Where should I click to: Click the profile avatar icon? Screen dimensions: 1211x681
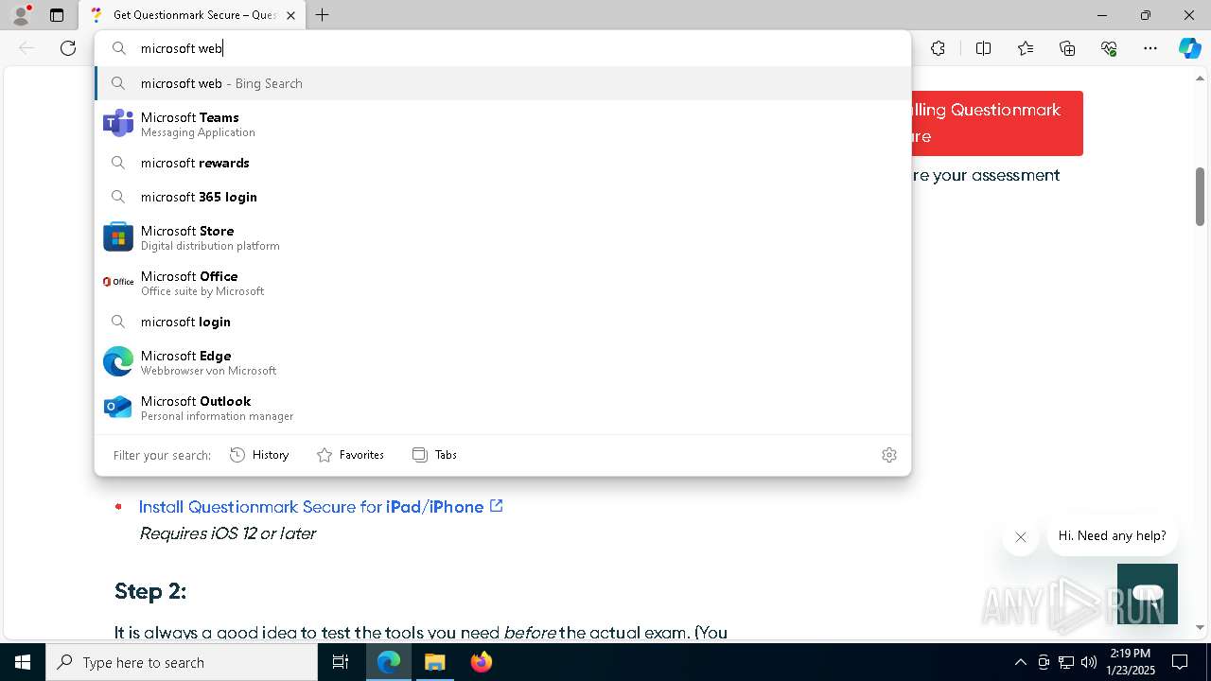pyautogui.click(x=21, y=15)
